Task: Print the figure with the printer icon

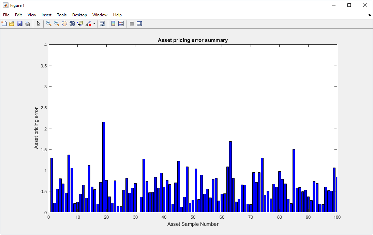Action: [28, 24]
